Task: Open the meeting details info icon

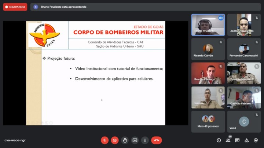Action: click(x=219, y=140)
